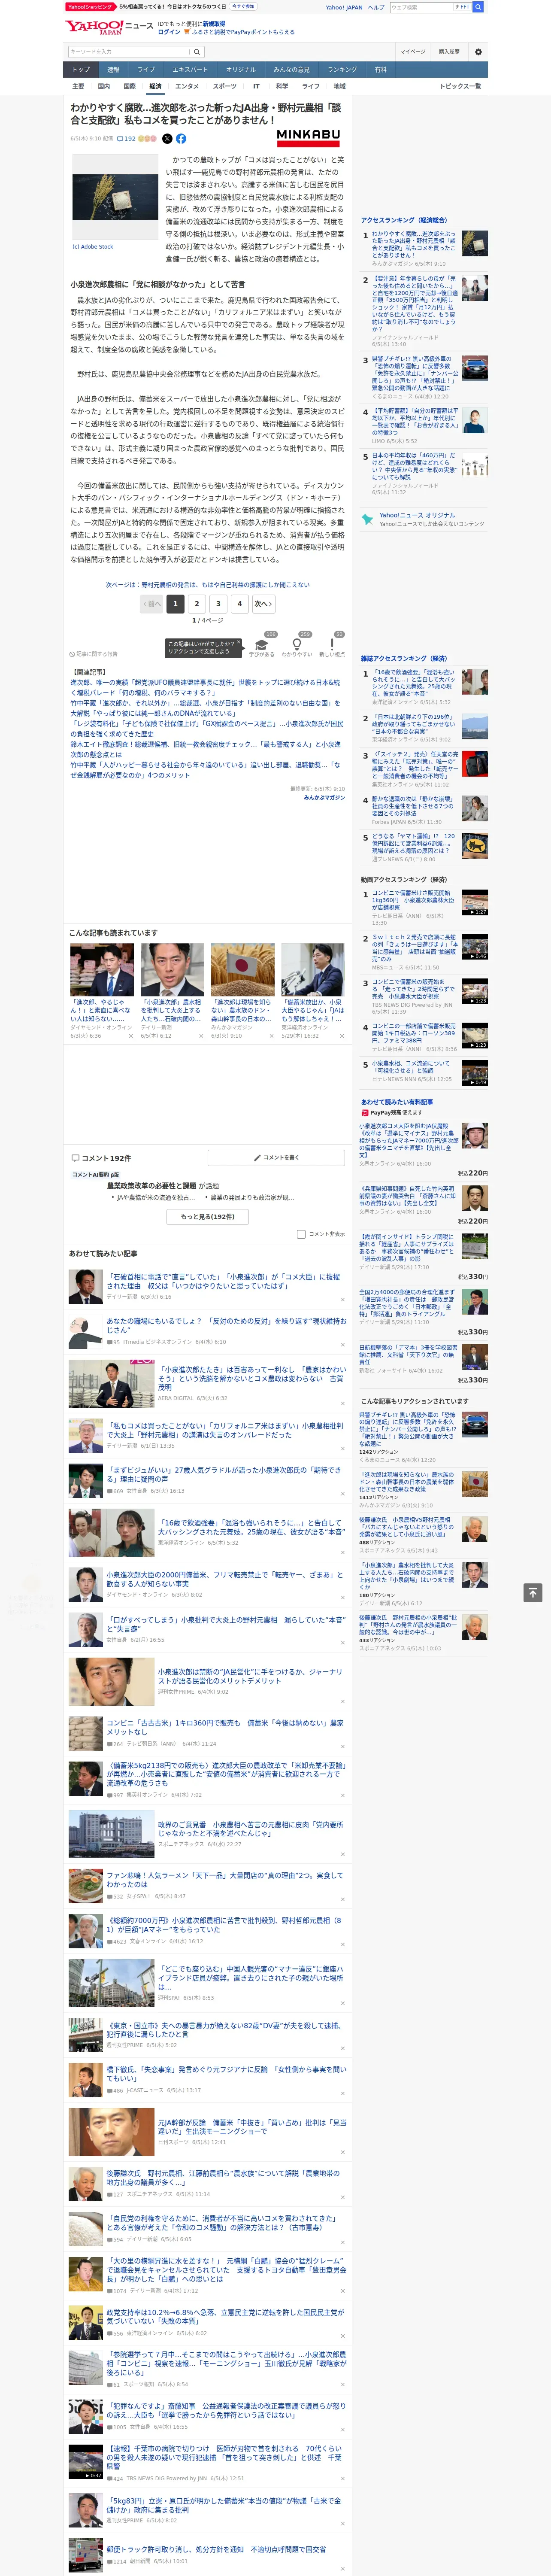Viewport: 551px width, 2576px height.
Task: Click 次ページは：野村元農相の発言は link
Action: click(208, 585)
